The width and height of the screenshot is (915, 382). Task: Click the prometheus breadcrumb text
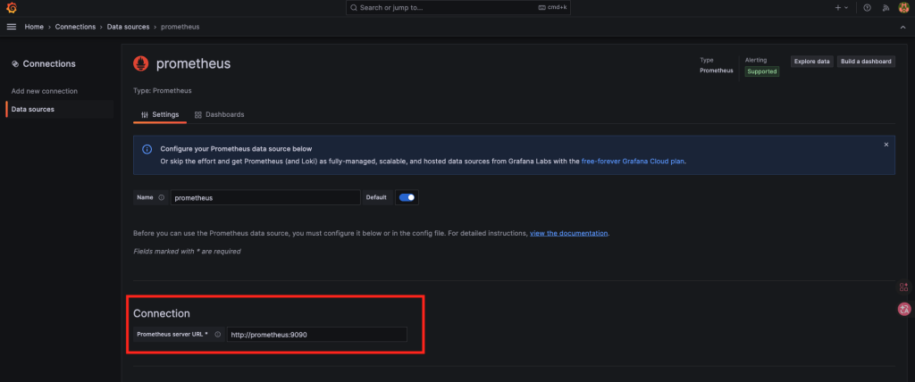[x=180, y=27]
